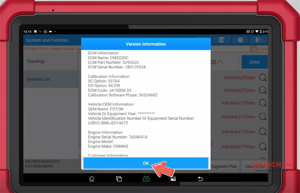
Task: Open the chat feedback icon in toolbar
Action: tap(240, 40)
